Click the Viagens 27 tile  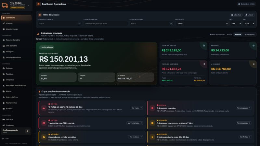(97, 77)
